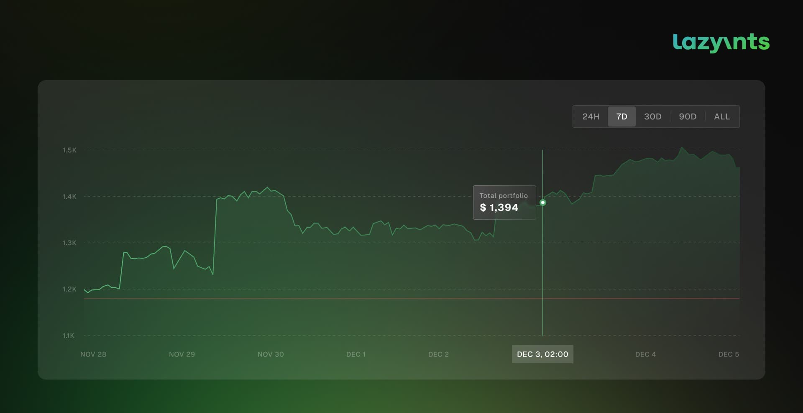Click the 1.1K value axis label
This screenshot has width=803, height=413.
[x=69, y=335]
